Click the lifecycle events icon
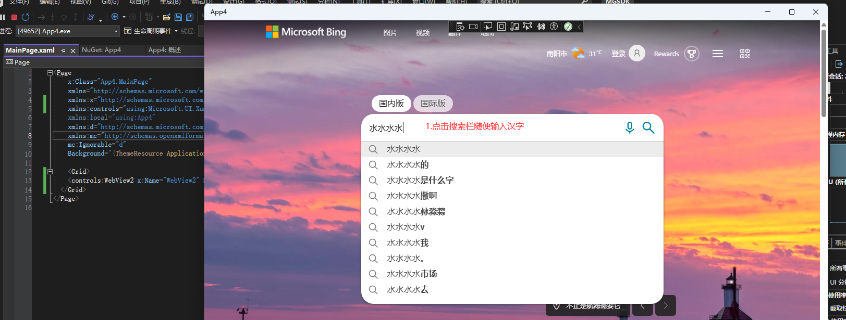This screenshot has height=320, width=846. 128,31
